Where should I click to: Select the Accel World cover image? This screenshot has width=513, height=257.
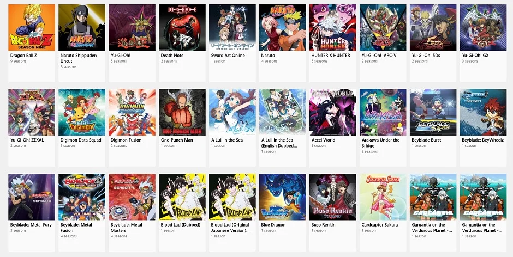(333, 112)
